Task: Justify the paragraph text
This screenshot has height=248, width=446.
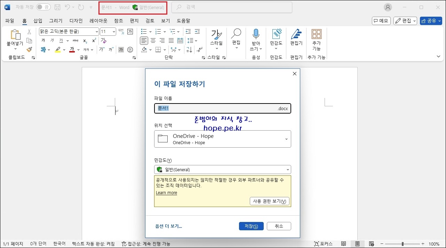Action: pyautogui.click(x=171, y=41)
